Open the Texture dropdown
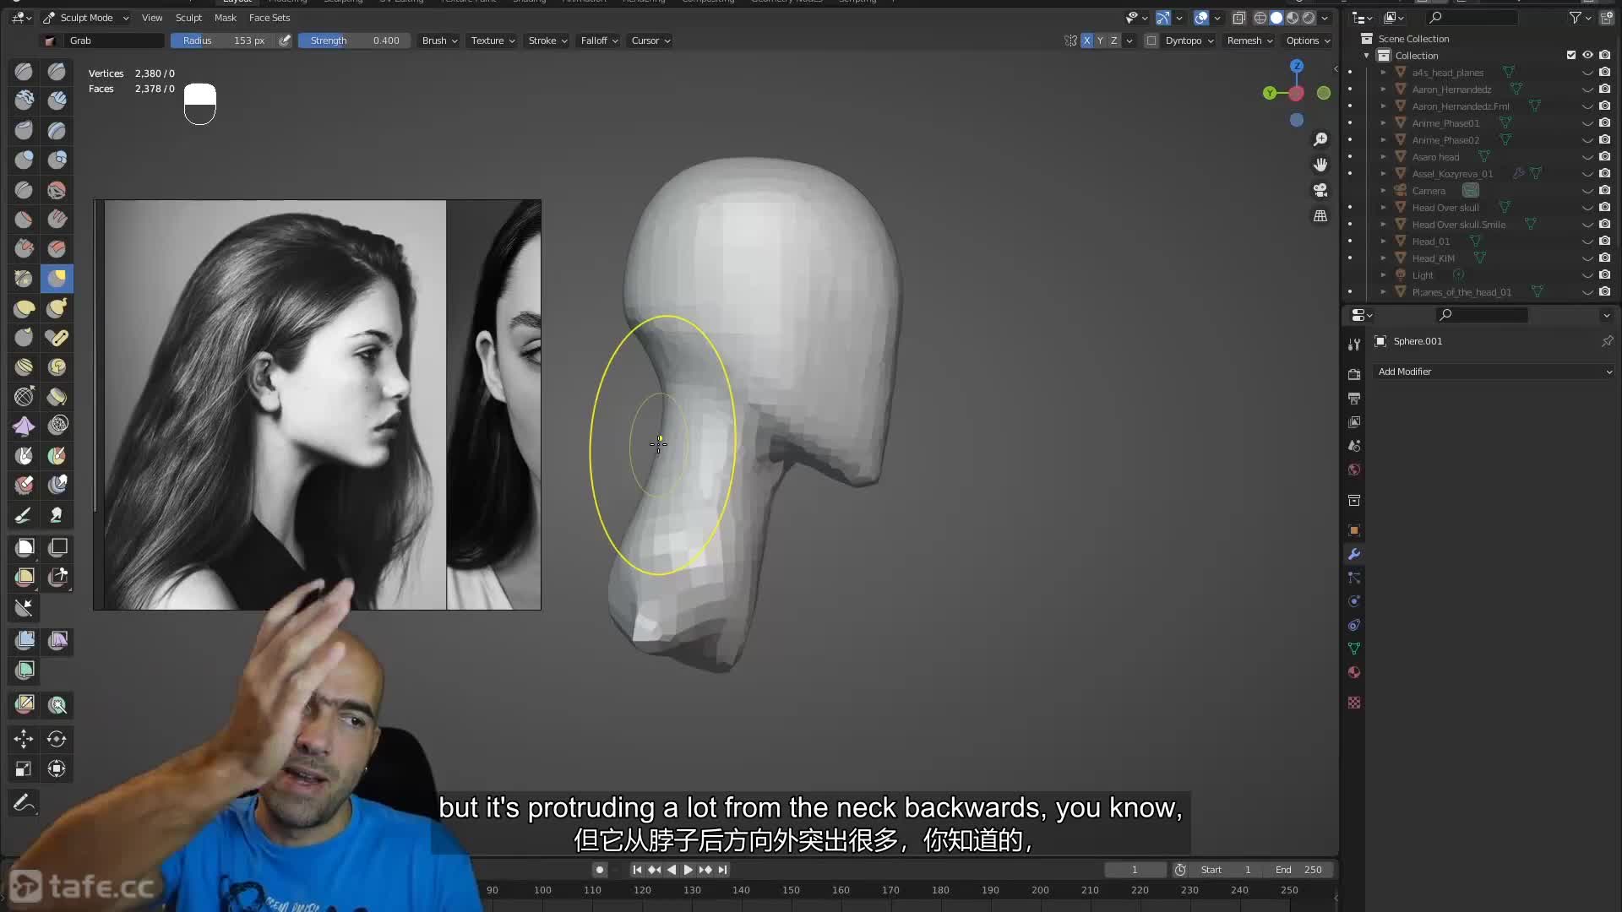The height and width of the screenshot is (912, 1622). 493,41
